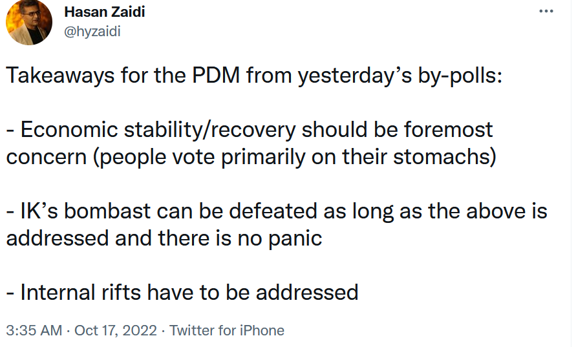The image size is (576, 347).
Task: Select the word 'stomachs)' in the tweet
Action: click(x=445, y=158)
